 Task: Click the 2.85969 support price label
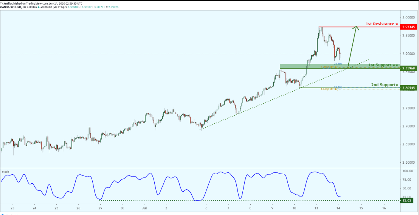(x=408, y=69)
